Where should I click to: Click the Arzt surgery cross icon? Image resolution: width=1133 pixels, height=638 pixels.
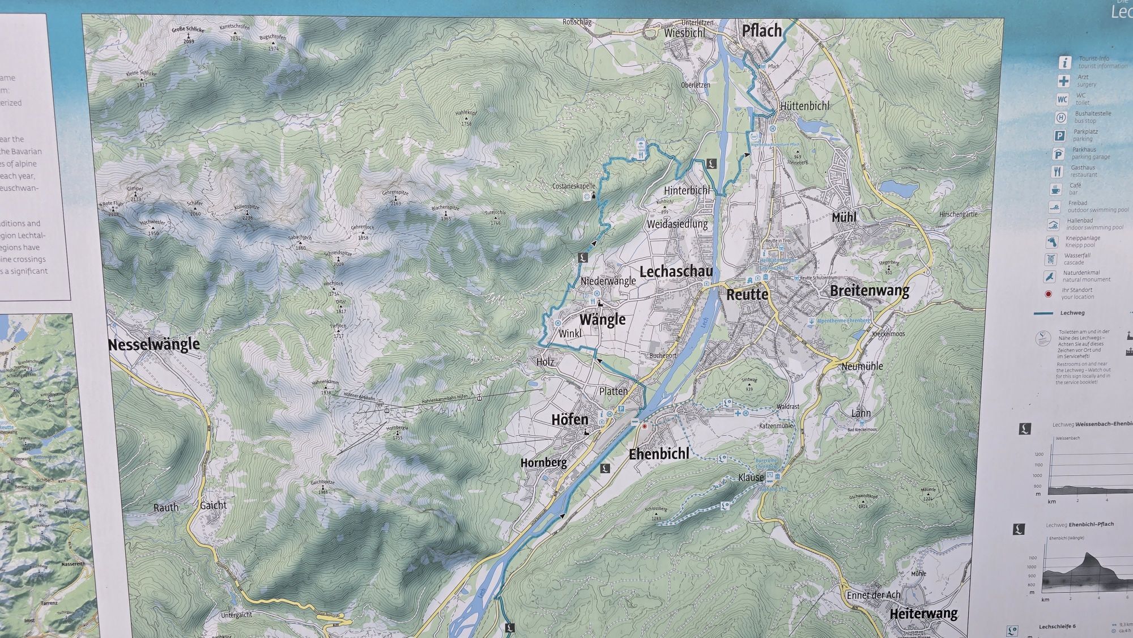pyautogui.click(x=1063, y=81)
